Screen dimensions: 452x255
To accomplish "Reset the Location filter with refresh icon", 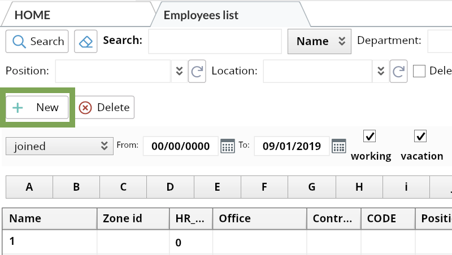I will [x=399, y=71].
